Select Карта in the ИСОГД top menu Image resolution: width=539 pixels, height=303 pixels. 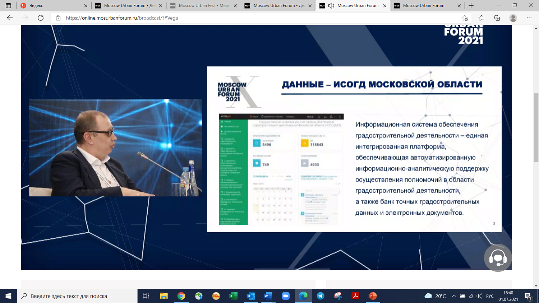click(254, 117)
